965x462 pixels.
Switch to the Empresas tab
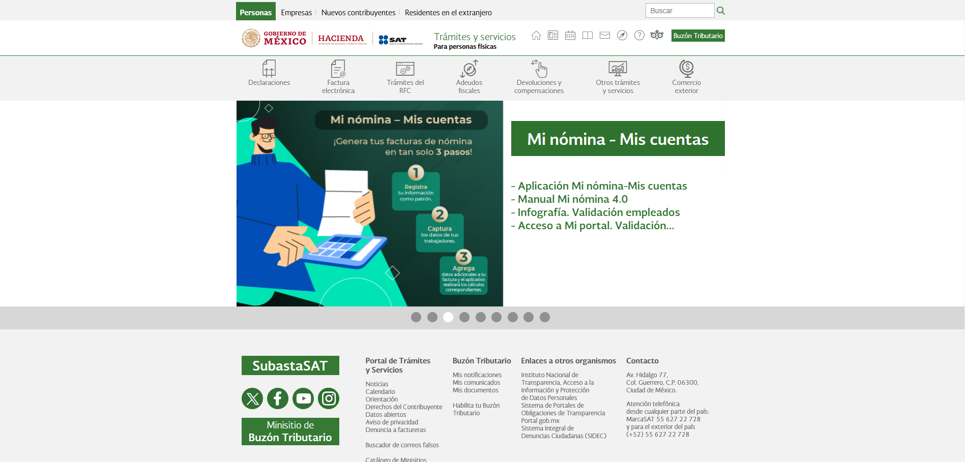[x=296, y=13]
